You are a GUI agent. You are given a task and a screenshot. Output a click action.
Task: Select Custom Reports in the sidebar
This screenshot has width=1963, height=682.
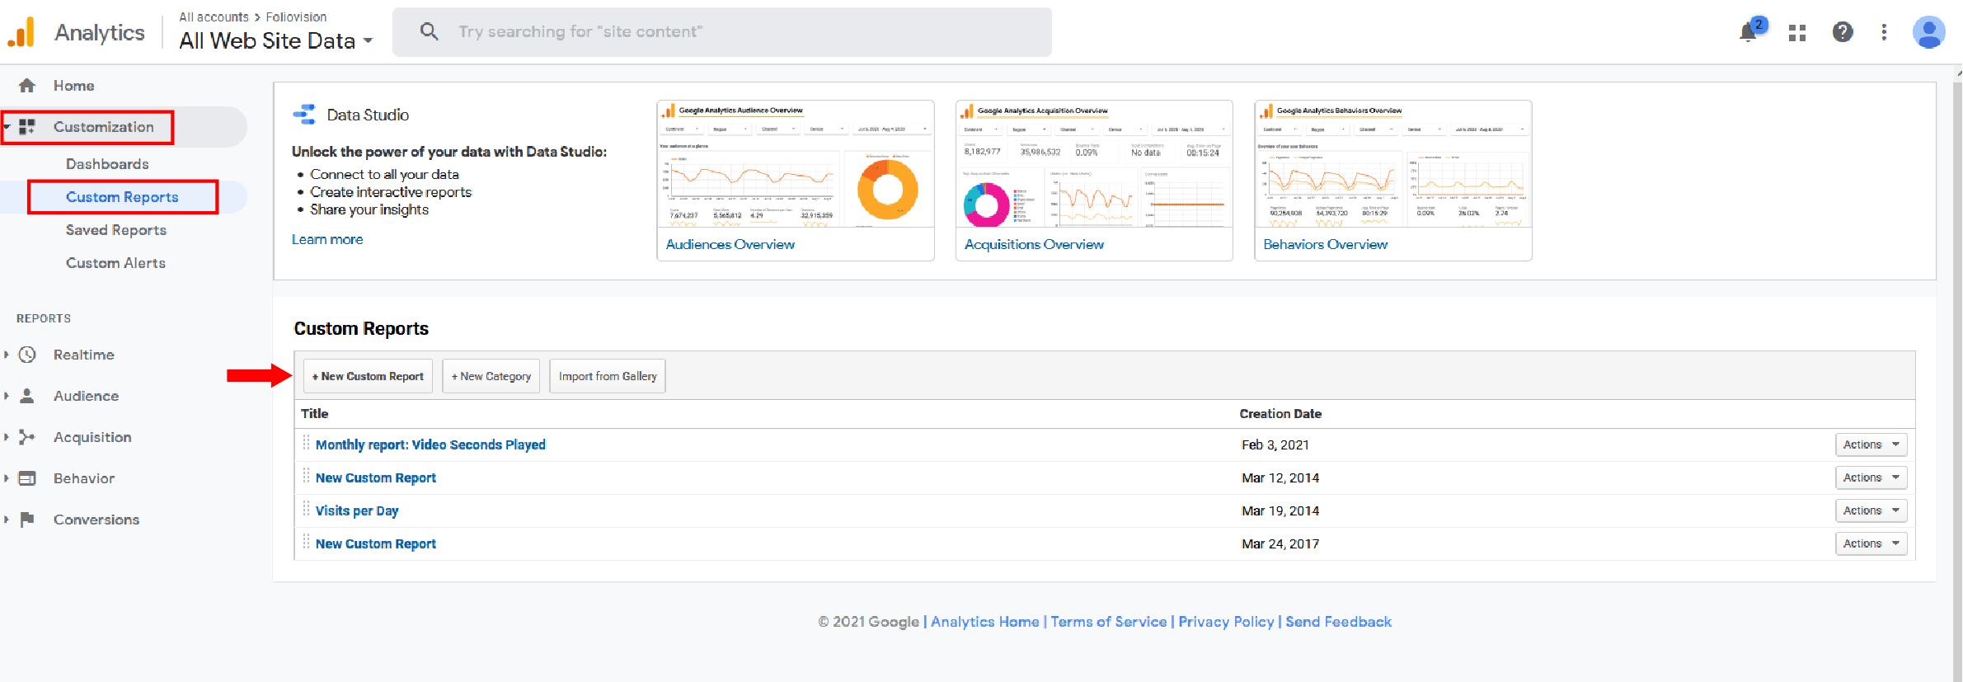[122, 197]
